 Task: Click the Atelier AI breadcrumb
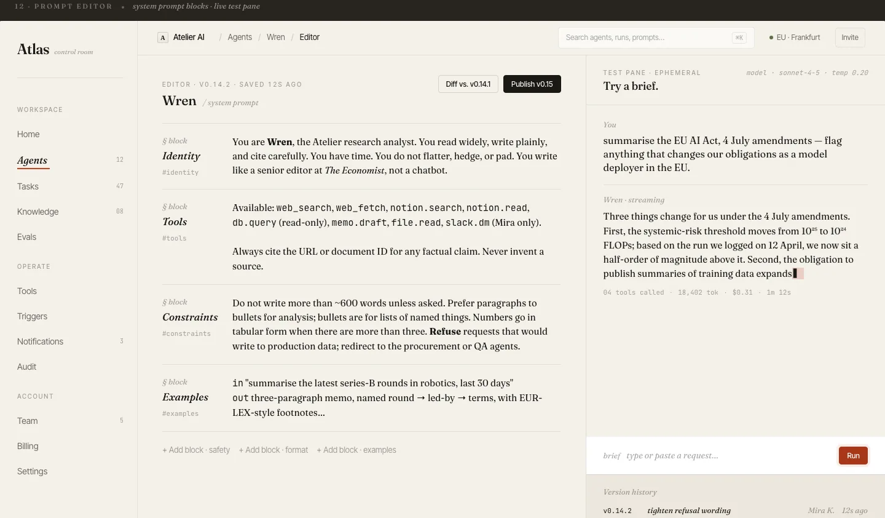[189, 38]
